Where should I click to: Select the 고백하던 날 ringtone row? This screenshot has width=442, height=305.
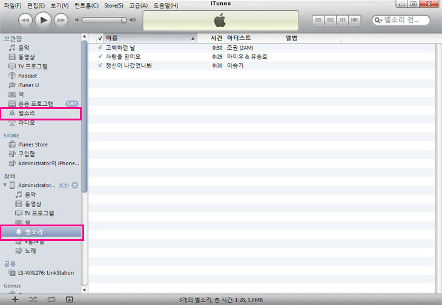point(262,48)
